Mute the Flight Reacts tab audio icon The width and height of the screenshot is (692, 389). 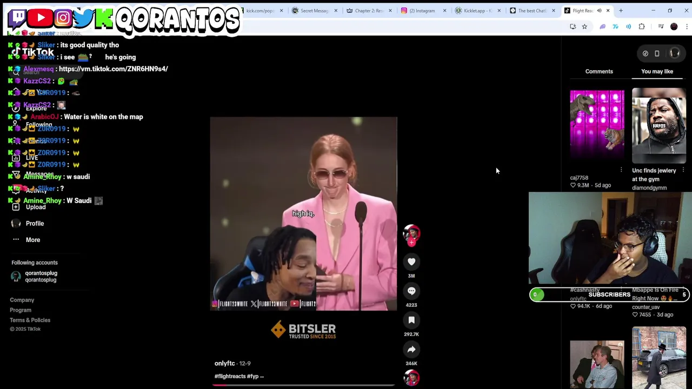tap(599, 11)
